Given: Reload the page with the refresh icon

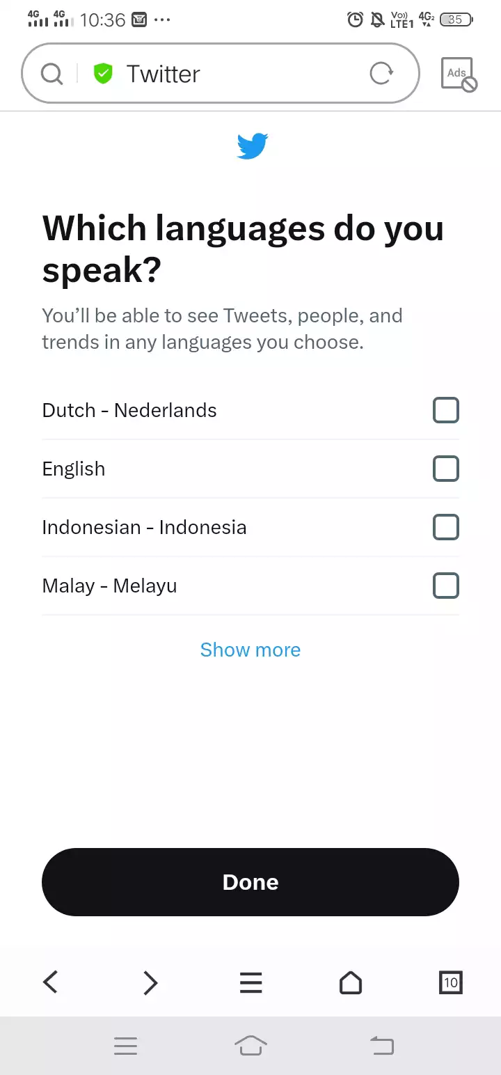Looking at the screenshot, I should point(381,73).
